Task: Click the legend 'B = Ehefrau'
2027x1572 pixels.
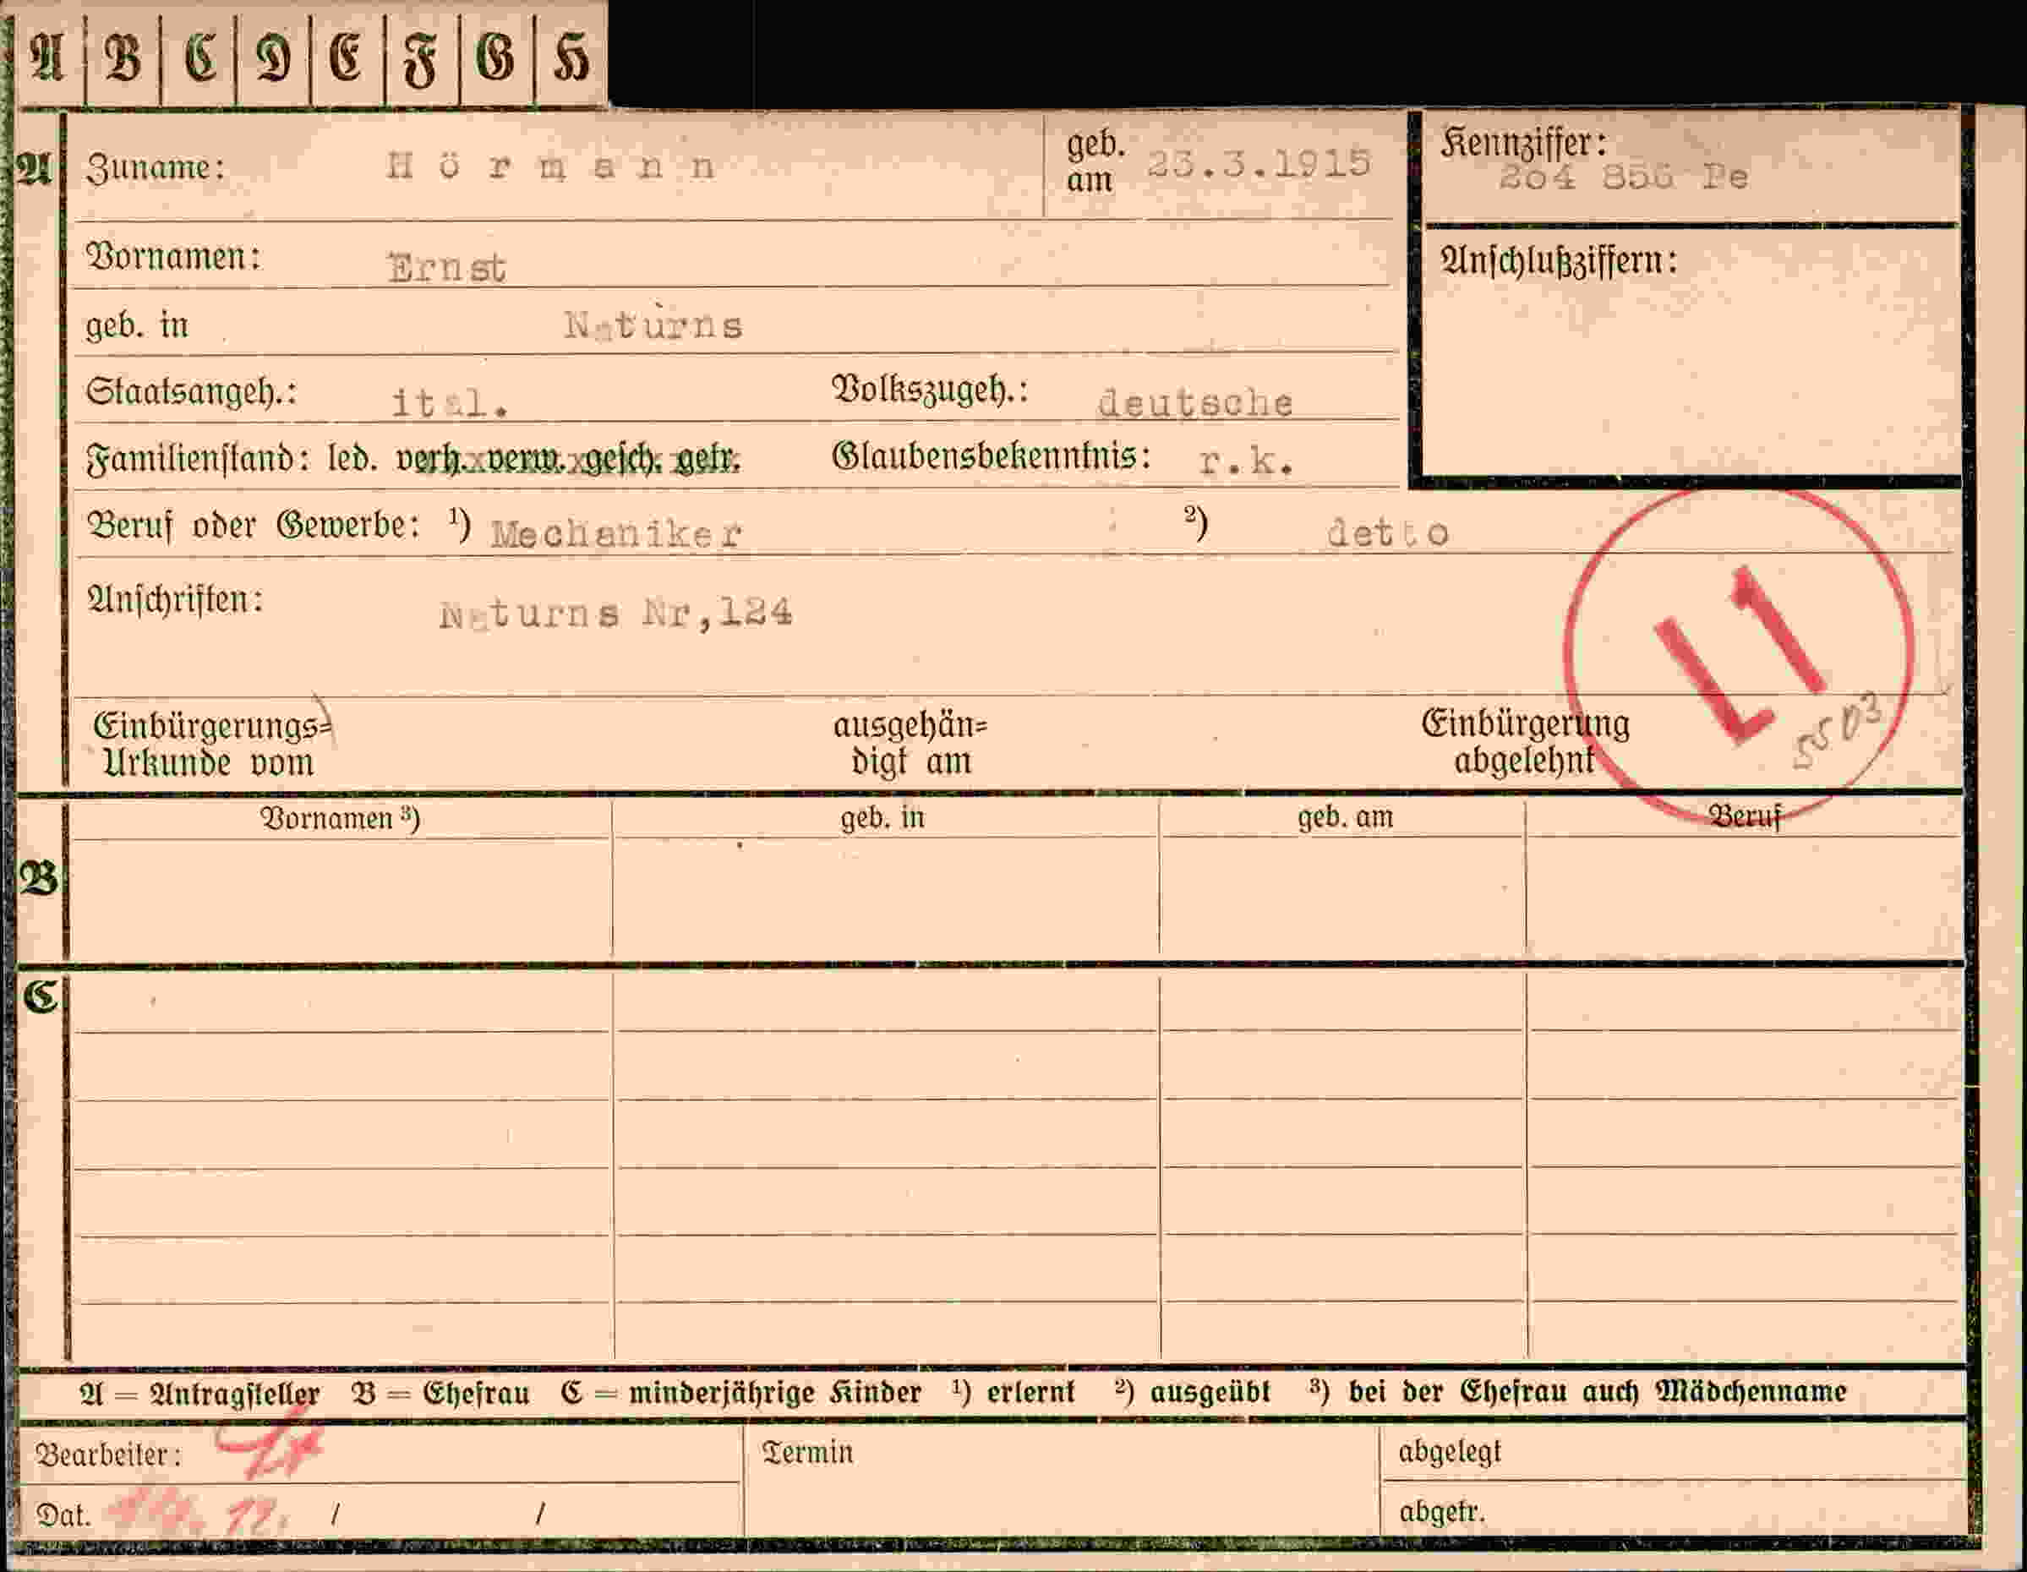Action: tap(441, 1393)
